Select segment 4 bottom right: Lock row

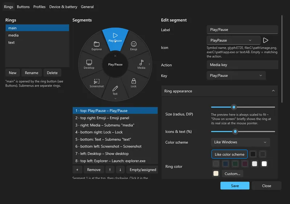click(115, 132)
